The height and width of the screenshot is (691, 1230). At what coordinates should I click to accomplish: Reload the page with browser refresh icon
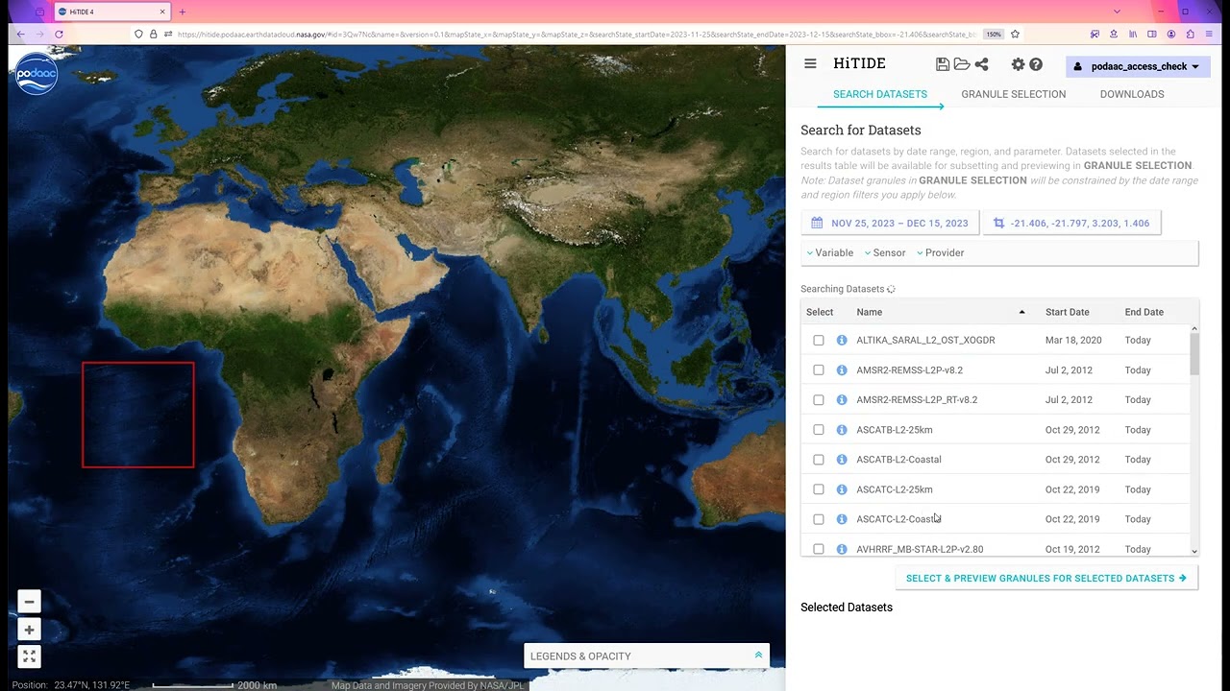pyautogui.click(x=59, y=35)
